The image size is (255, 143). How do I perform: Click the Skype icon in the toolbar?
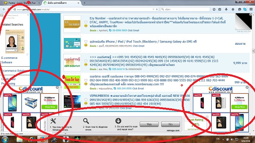coord(245,9)
